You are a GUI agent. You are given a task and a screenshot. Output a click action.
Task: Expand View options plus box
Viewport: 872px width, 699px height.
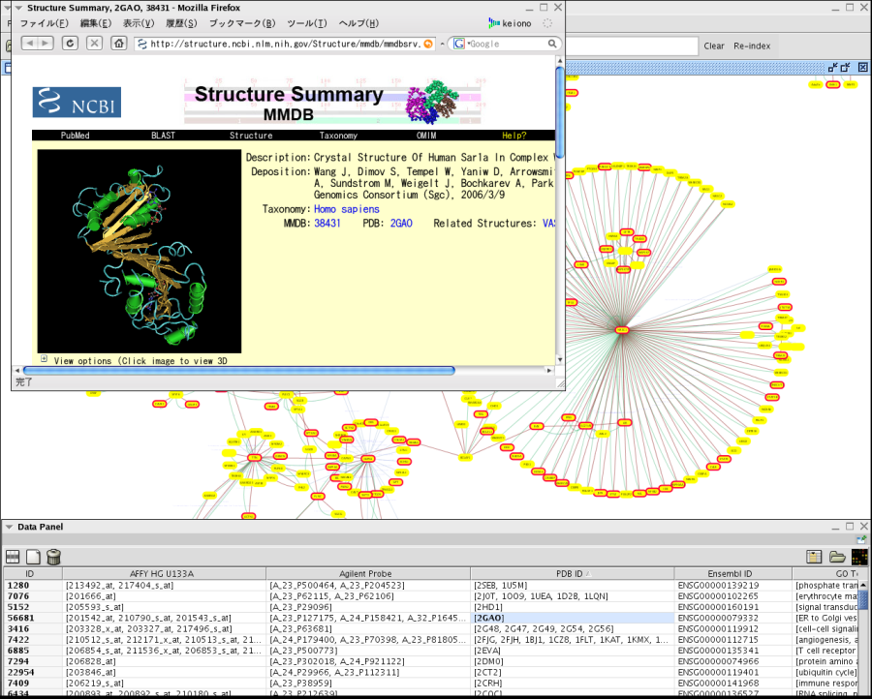44,359
